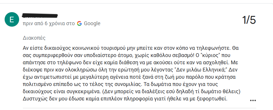Image resolution: width=273 pixels, height=110 pixels.
Task: Select the 1/5 rating score
Action: point(249,20)
